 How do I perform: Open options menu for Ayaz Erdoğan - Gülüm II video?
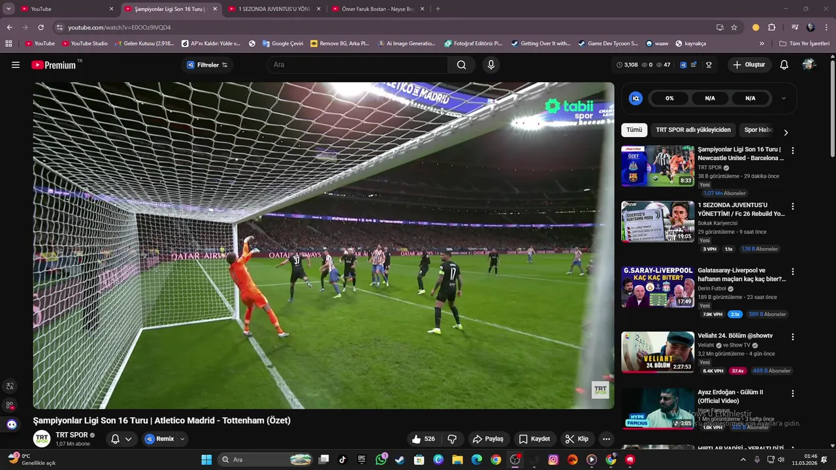coord(793,394)
